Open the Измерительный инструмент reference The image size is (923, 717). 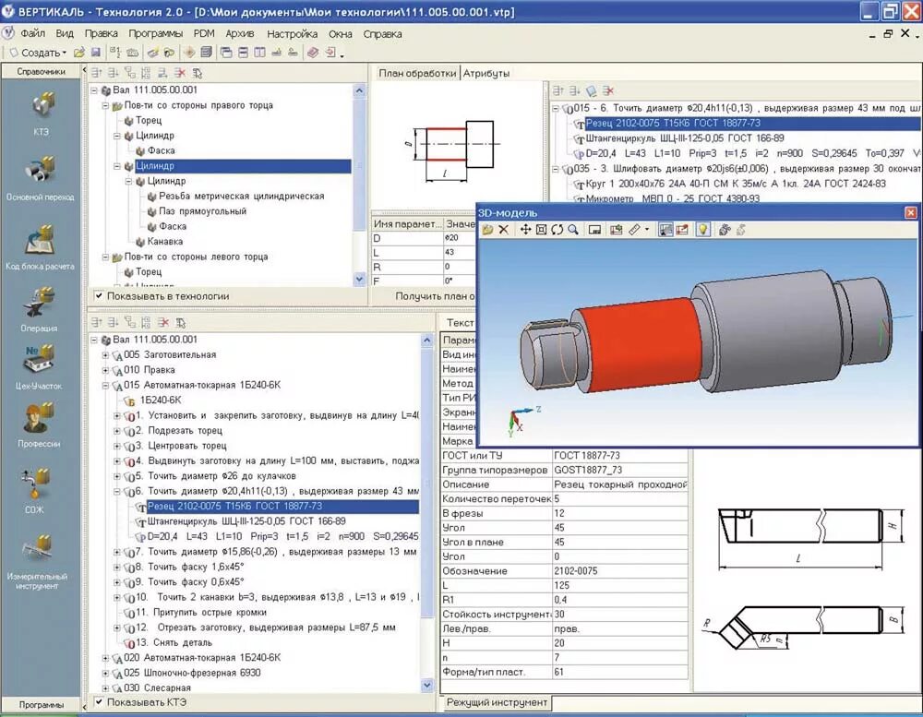pos(37,562)
